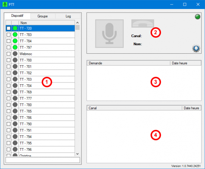The image size is (205, 169).
Task: Check the box for TT - 783
Action: 9,35
